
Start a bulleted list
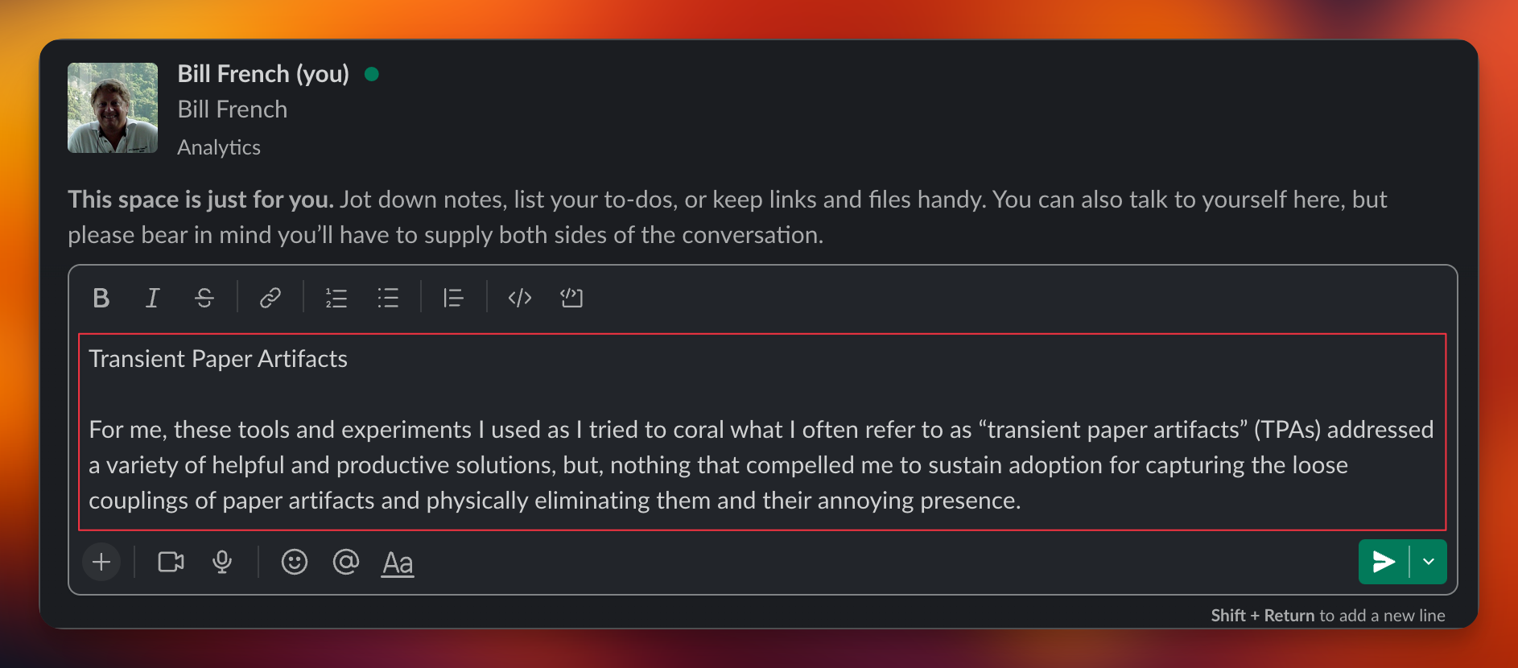pos(388,298)
